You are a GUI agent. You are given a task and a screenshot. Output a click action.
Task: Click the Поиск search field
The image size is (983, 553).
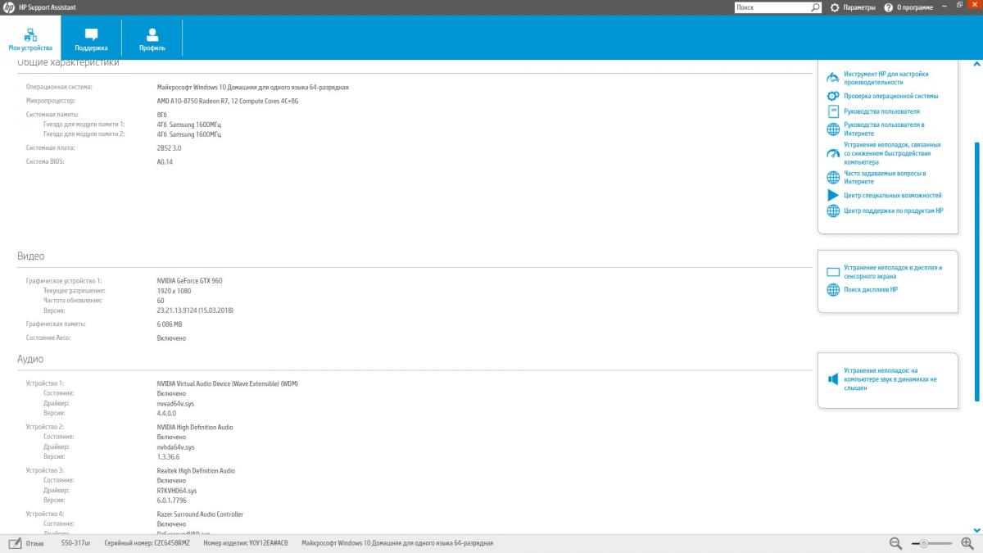click(x=772, y=7)
